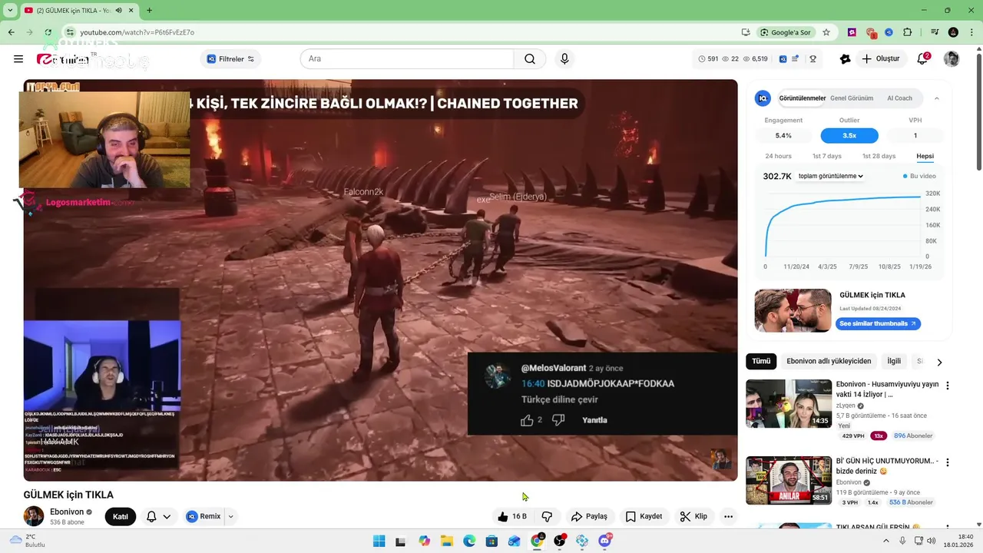Open options for Bİ' GÜN HİÇ UNUTMUYORUM video
Image resolution: width=983 pixels, height=553 pixels.
coord(948,462)
